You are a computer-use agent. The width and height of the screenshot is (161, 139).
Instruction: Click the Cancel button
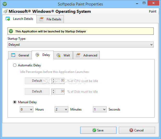pyautogui.click(x=137, y=130)
